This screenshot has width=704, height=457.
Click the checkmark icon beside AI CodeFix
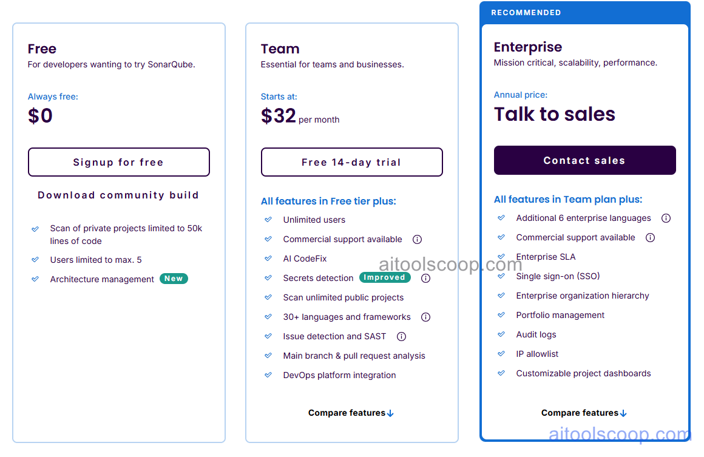click(268, 259)
